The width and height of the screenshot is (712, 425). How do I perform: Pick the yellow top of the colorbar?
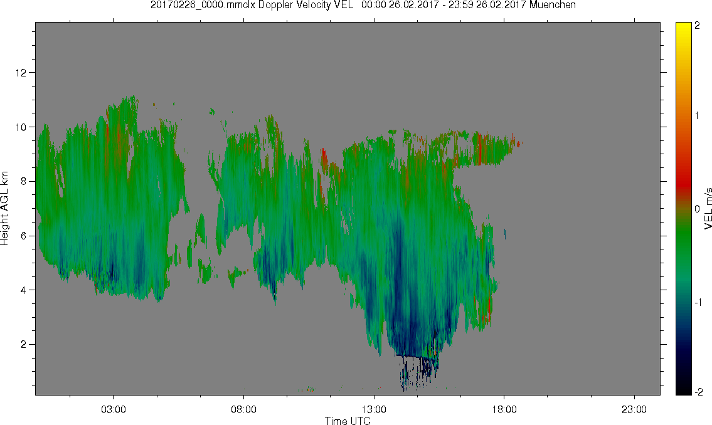pyautogui.click(x=683, y=28)
